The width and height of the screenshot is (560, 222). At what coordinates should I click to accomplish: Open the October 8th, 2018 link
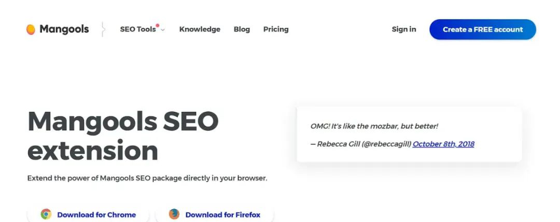pyautogui.click(x=443, y=144)
